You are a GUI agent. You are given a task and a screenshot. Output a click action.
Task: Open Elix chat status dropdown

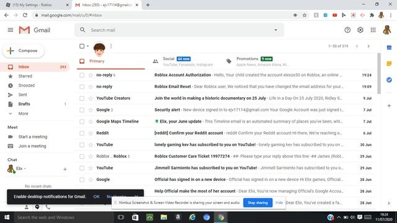tap(25, 168)
